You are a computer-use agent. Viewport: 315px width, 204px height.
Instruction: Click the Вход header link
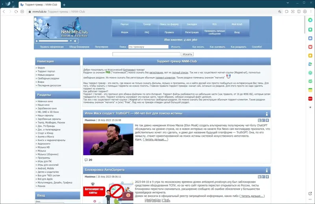(237, 32)
